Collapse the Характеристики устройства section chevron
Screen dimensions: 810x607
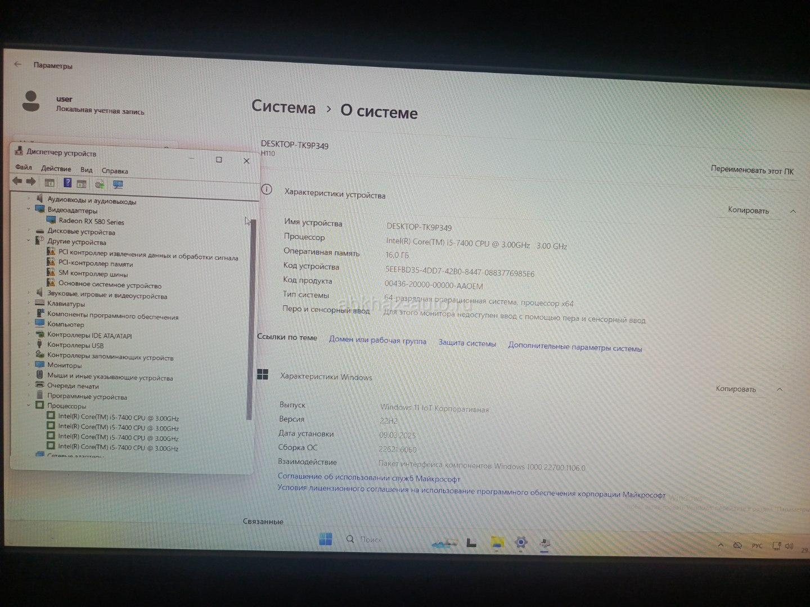(x=793, y=211)
